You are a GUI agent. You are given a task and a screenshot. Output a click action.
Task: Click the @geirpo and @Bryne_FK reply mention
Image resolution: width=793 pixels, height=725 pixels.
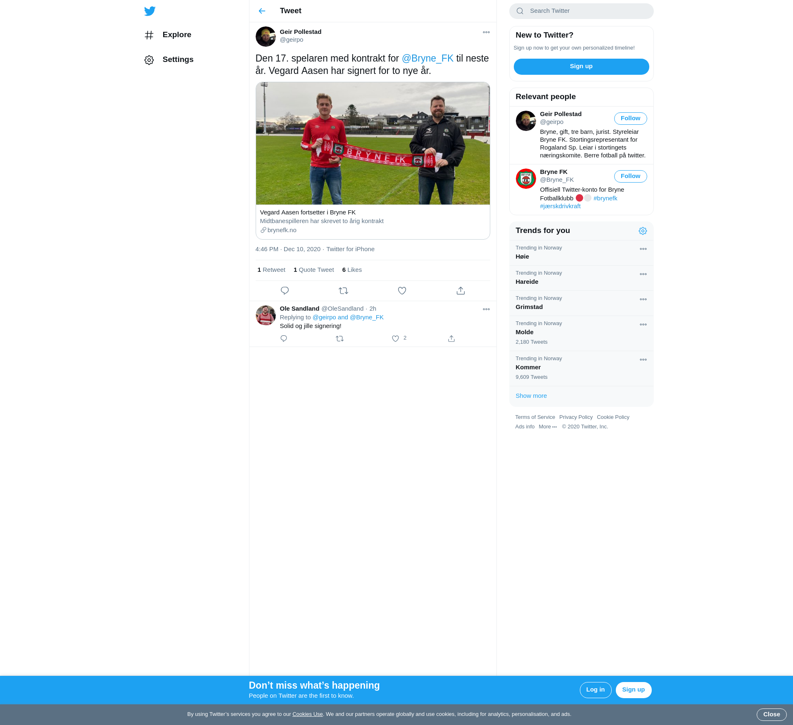coord(348,317)
